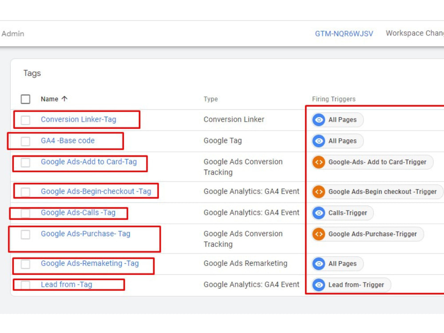Open the GA4 -Base code tag
Image resolution: width=444 pixels, height=333 pixels.
coord(67,141)
